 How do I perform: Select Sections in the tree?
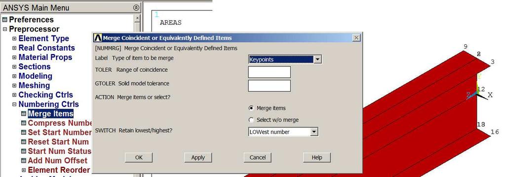[35, 67]
